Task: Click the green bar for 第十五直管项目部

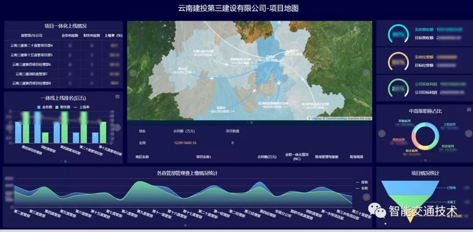Action: [103, 132]
